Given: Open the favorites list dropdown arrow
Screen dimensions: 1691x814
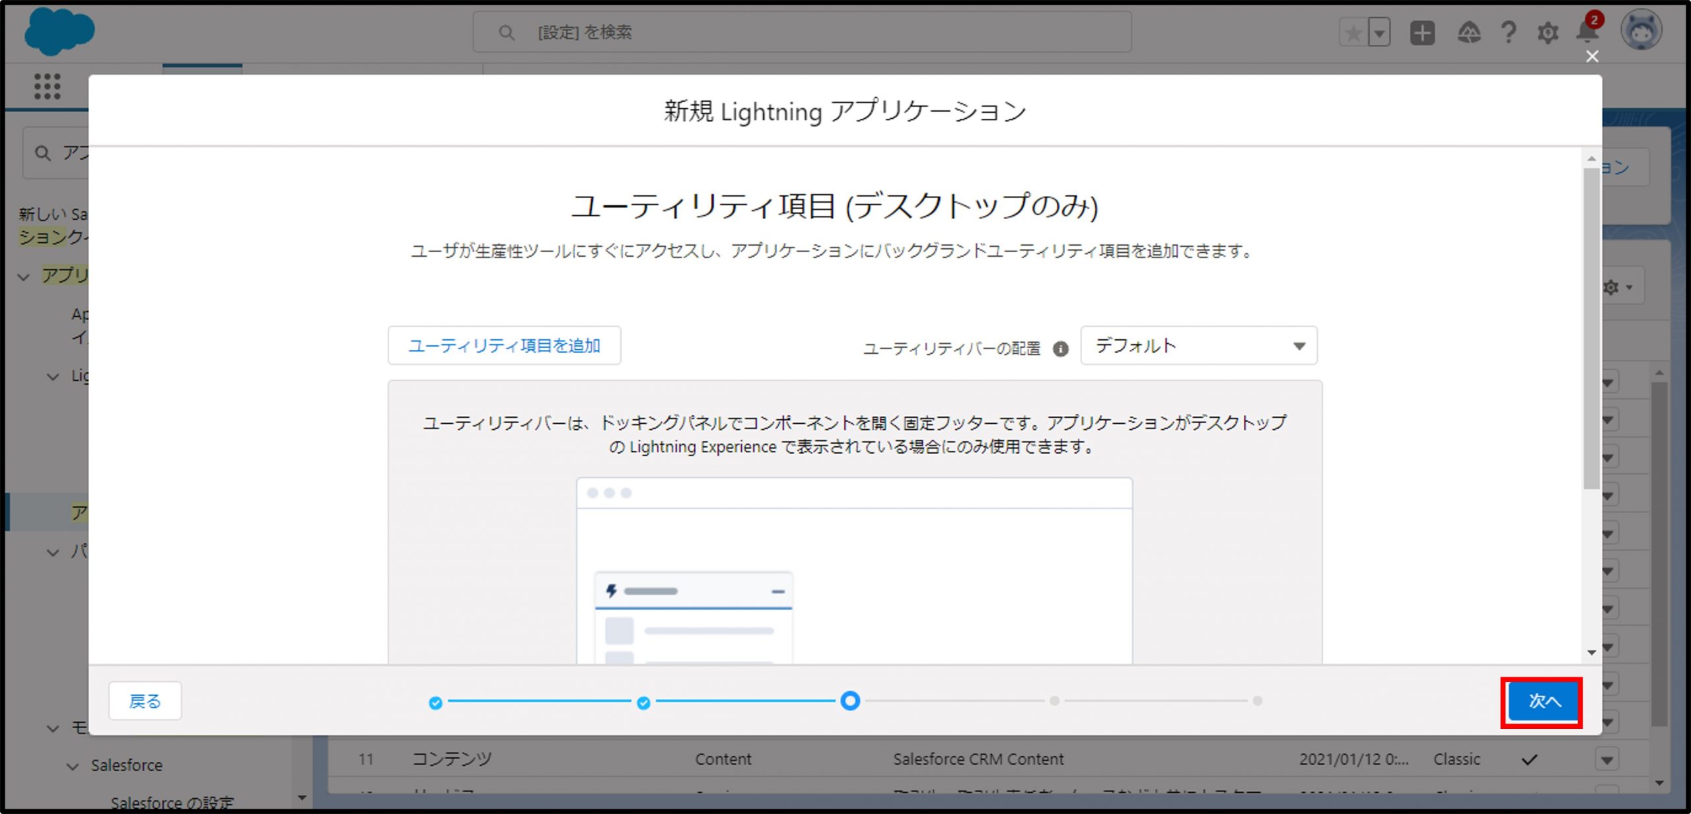Looking at the screenshot, I should tap(1379, 33).
